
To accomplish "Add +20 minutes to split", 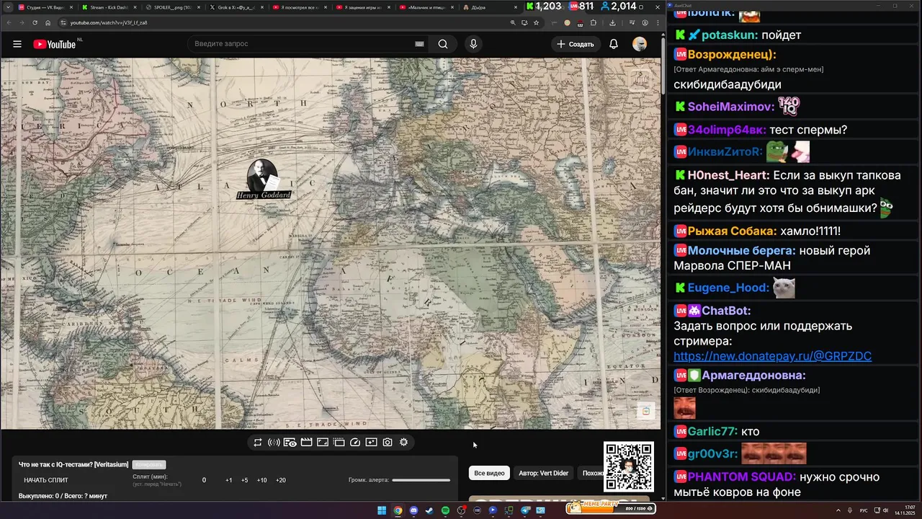I will tap(281, 480).
